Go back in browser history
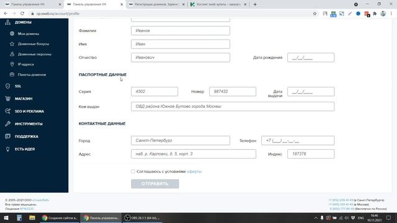397x223 pixels. pos(6,14)
